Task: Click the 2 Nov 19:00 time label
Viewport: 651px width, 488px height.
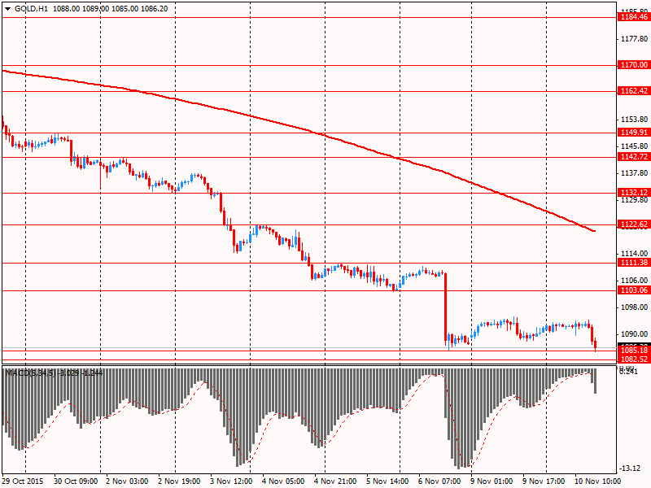Action: click(179, 481)
